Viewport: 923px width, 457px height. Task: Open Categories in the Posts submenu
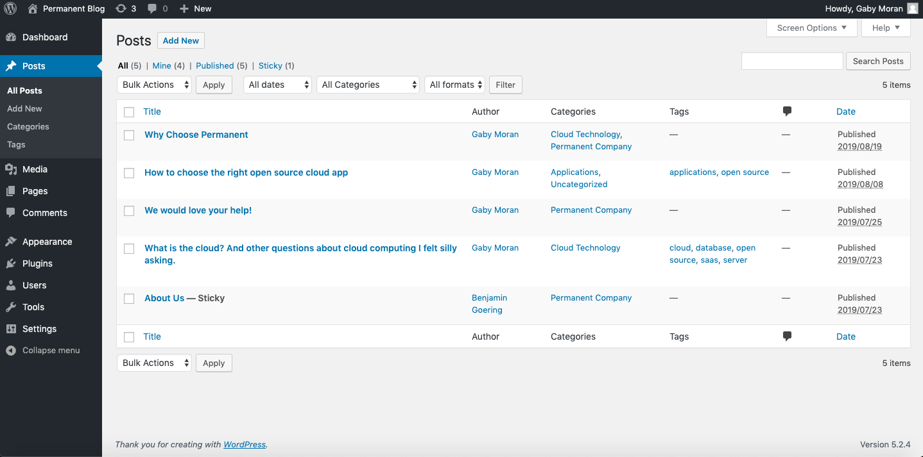point(28,126)
